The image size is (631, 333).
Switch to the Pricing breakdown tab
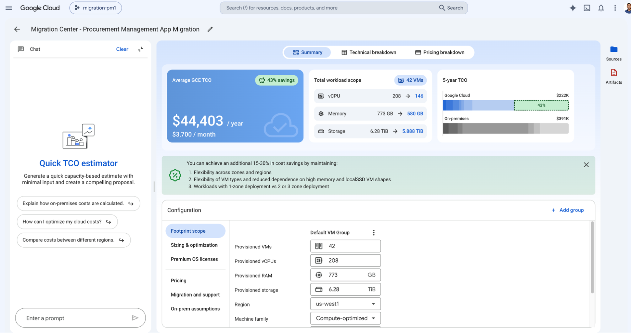click(440, 52)
